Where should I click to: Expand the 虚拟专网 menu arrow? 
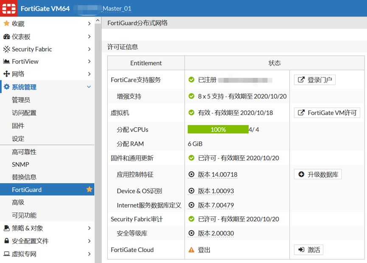point(89,254)
